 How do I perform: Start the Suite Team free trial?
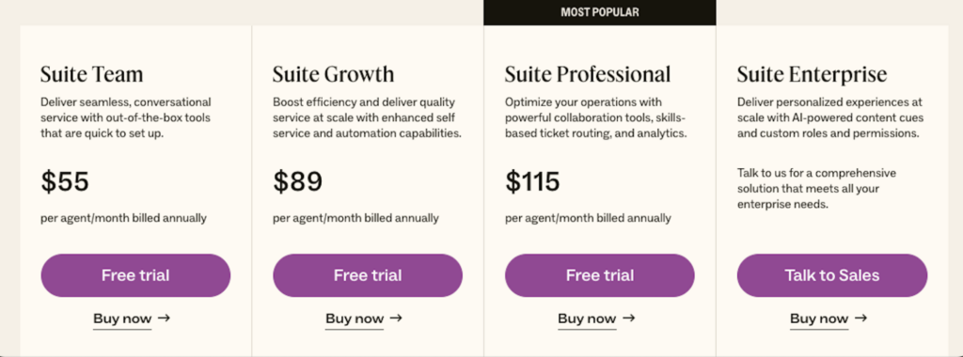(135, 275)
